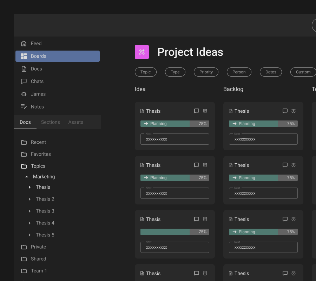The height and width of the screenshot is (281, 316).
Task: Open comments on second Idea column card
Action: (197, 165)
